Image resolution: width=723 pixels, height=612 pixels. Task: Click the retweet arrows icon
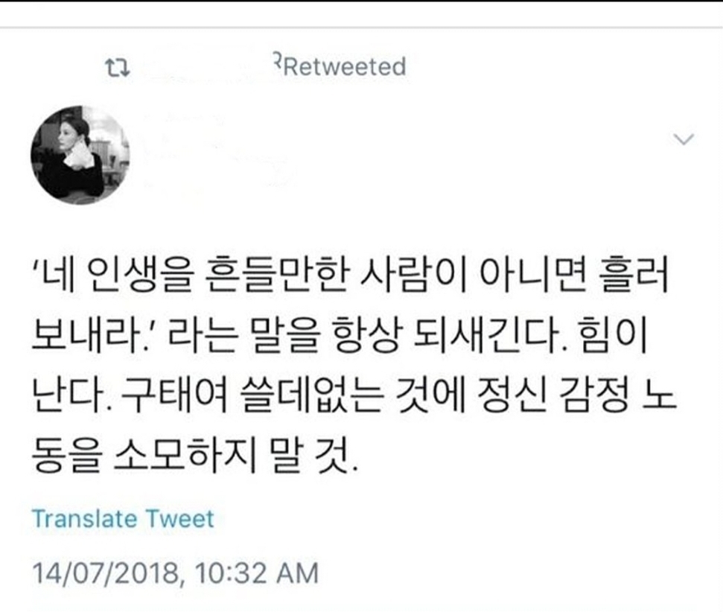(x=117, y=67)
